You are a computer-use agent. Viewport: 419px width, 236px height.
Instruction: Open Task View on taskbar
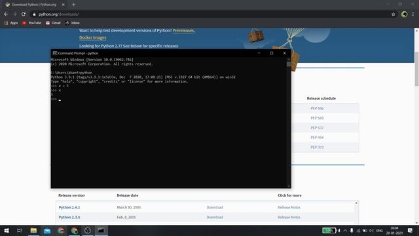click(19, 230)
